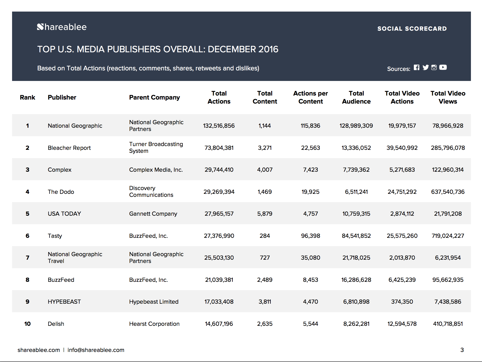Open the shareablee.com footer link
This screenshot has width=482, height=362.
38,350
